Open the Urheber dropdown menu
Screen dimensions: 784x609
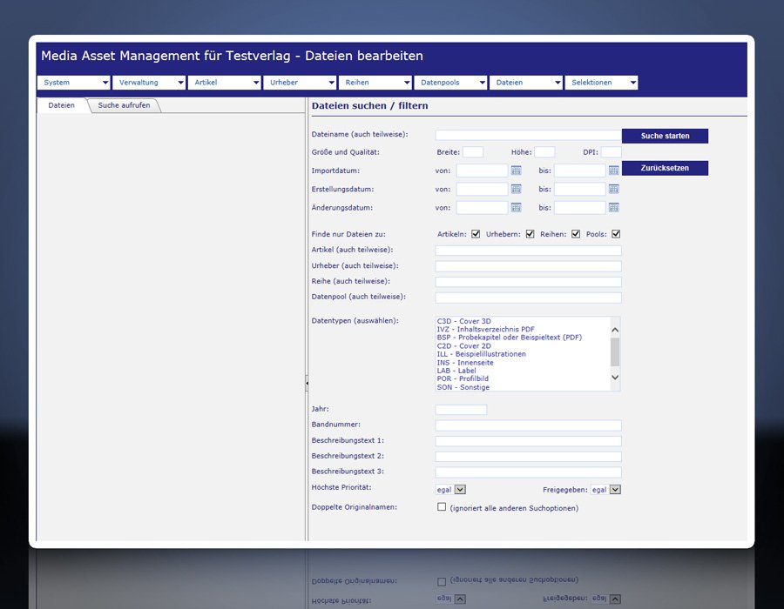(x=300, y=83)
